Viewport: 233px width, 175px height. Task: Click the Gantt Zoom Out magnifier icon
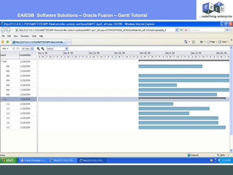point(42,48)
